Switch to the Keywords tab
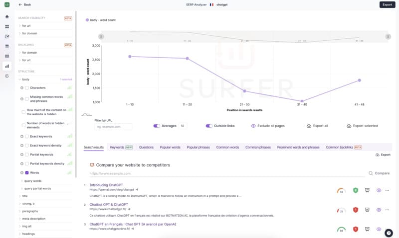Screen dimensions: 399x238 click(x=121, y=147)
